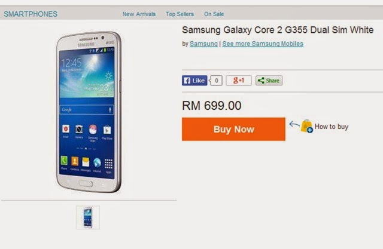
Task: Open the Top Sellers tab
Action: (x=180, y=14)
